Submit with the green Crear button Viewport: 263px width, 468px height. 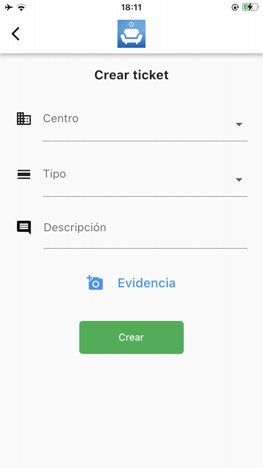click(131, 337)
